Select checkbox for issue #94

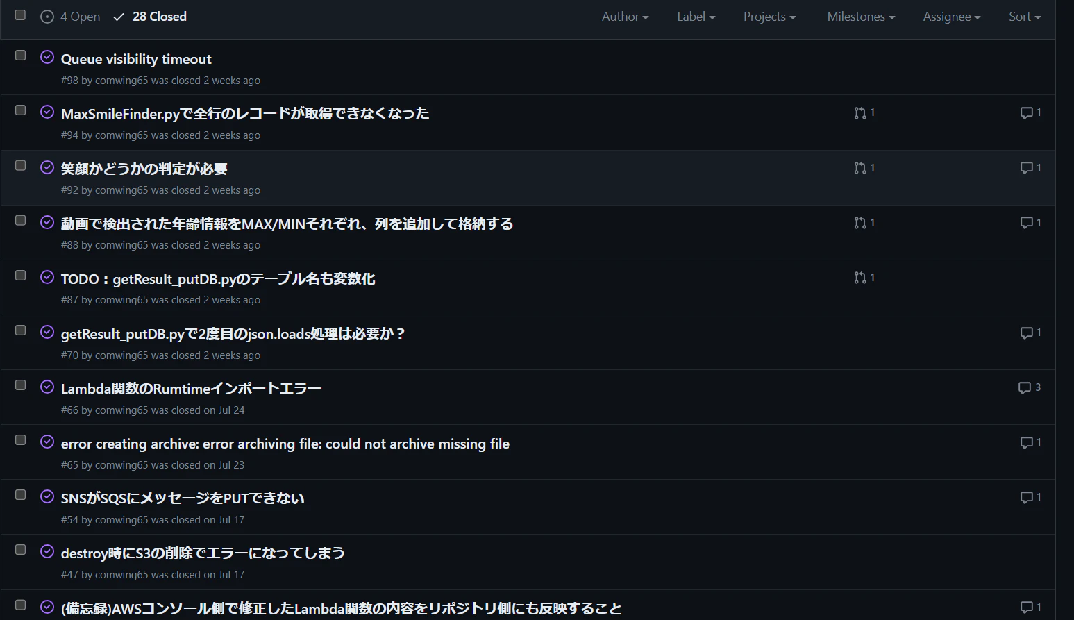click(20, 110)
